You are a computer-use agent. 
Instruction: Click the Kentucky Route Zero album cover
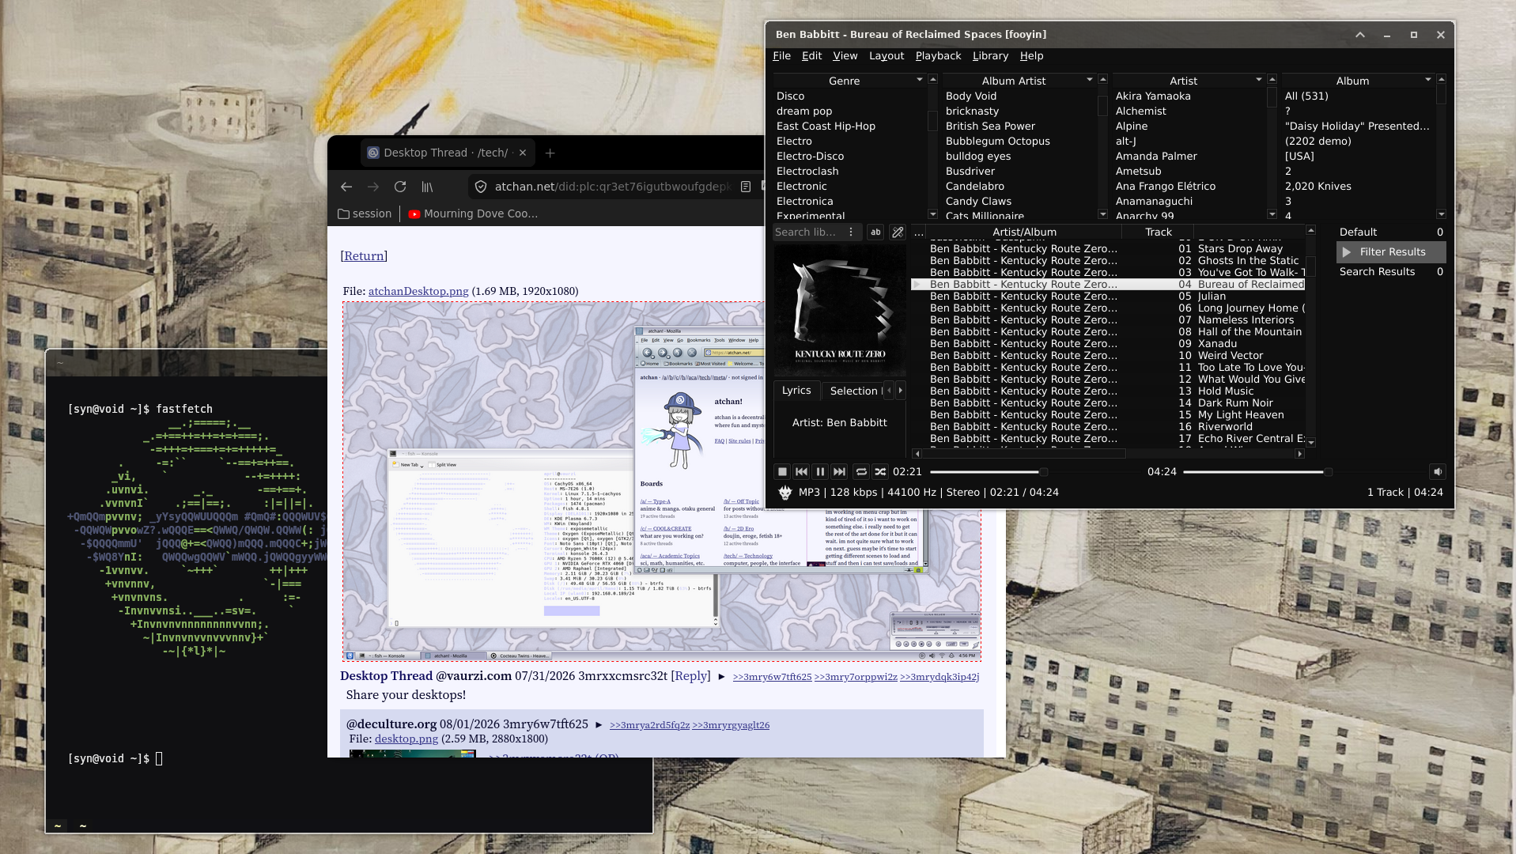point(840,311)
